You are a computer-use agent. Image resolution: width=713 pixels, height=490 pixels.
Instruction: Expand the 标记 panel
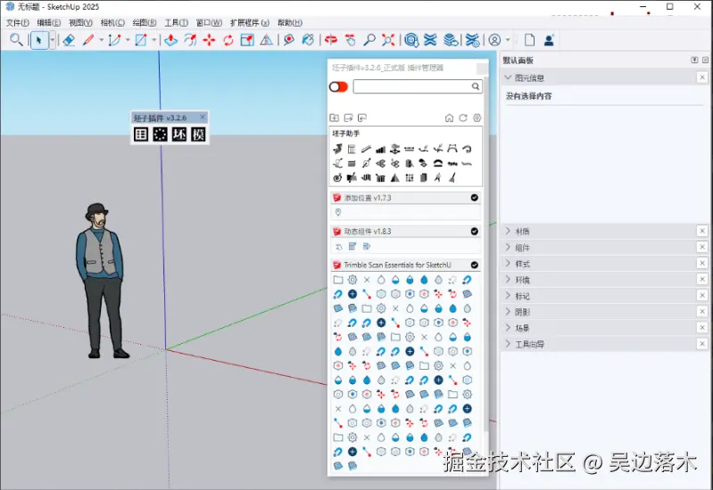coord(508,296)
